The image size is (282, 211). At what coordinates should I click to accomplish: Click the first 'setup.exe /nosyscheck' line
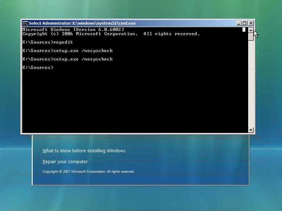click(x=68, y=51)
